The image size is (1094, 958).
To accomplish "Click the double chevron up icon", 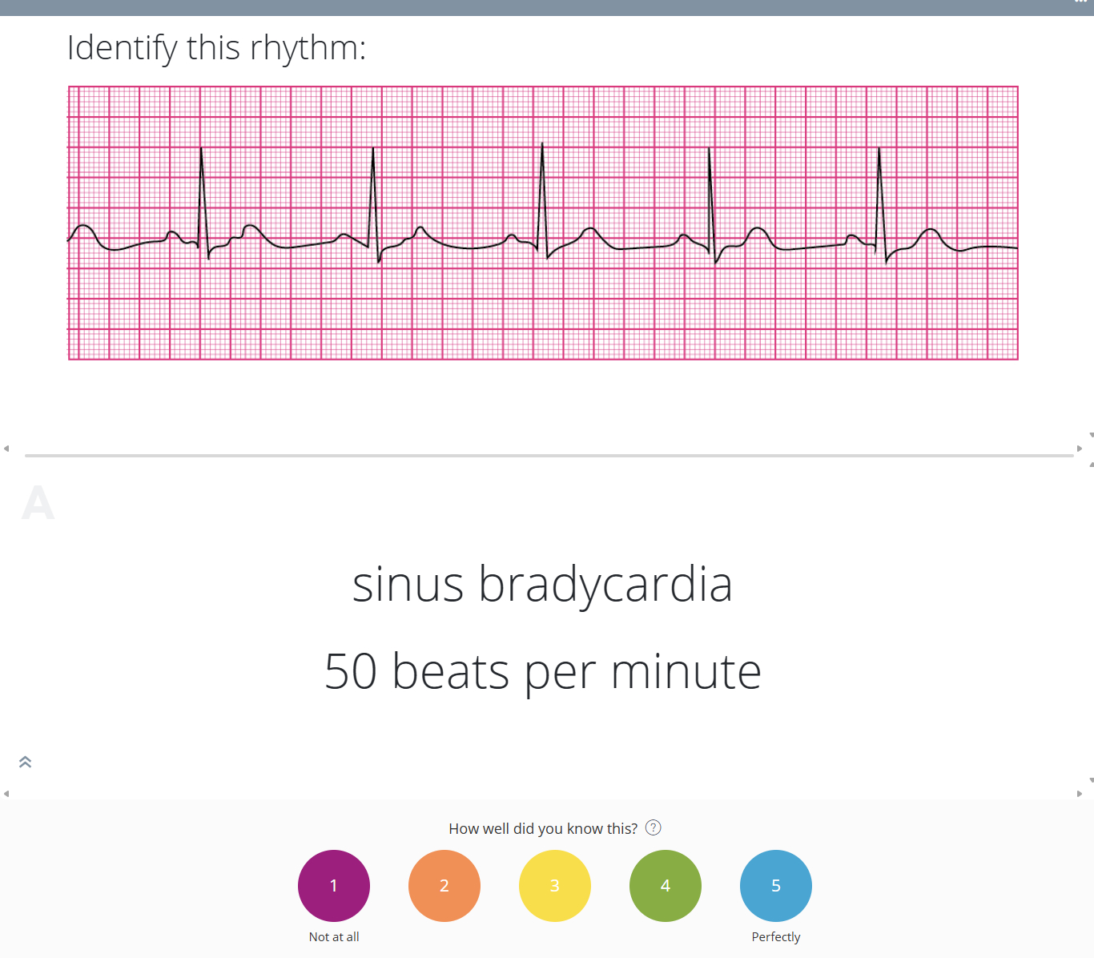I will (x=25, y=762).
